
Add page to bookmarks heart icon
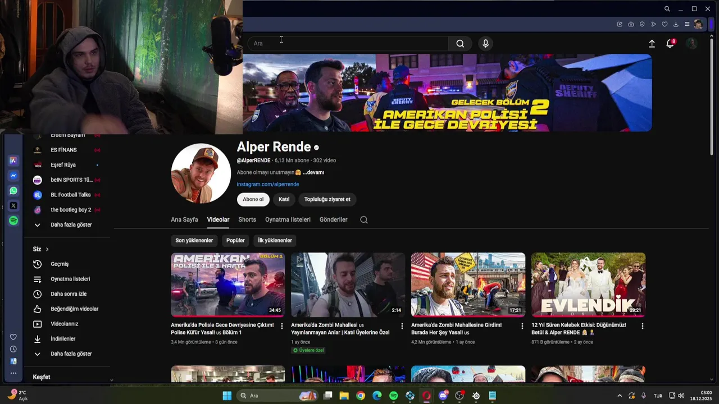pos(665,24)
